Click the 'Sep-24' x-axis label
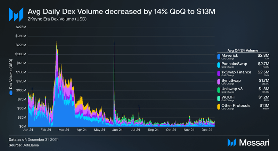The image size is (278, 151). tap(153, 130)
